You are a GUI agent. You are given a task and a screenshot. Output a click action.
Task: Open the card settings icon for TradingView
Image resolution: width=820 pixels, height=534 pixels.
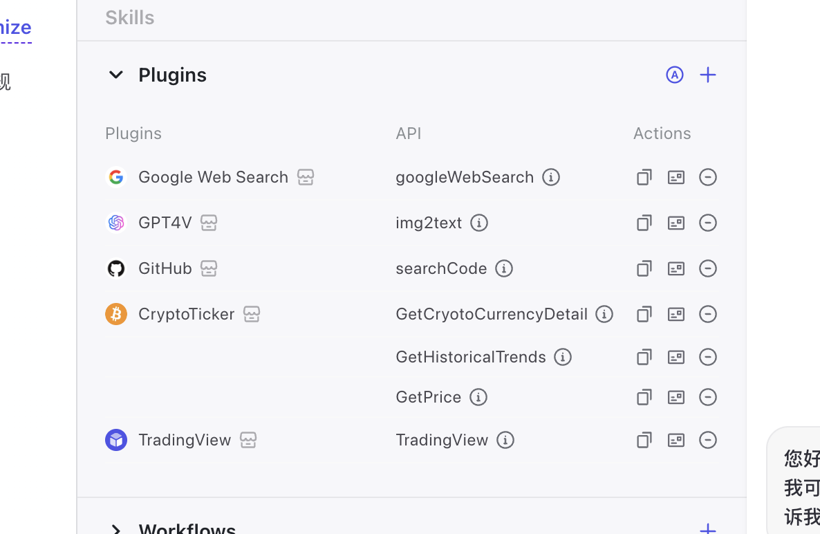click(675, 440)
